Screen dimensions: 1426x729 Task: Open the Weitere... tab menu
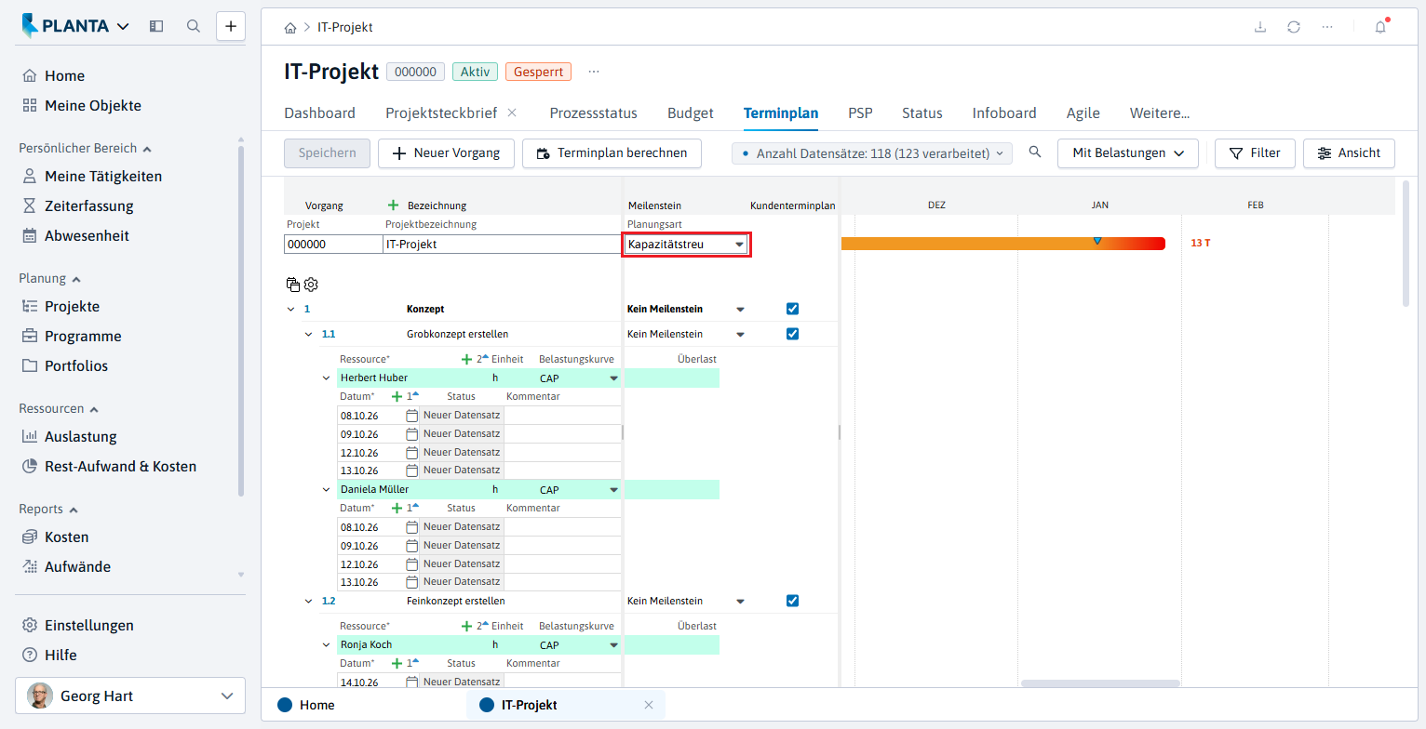pyautogui.click(x=1160, y=113)
